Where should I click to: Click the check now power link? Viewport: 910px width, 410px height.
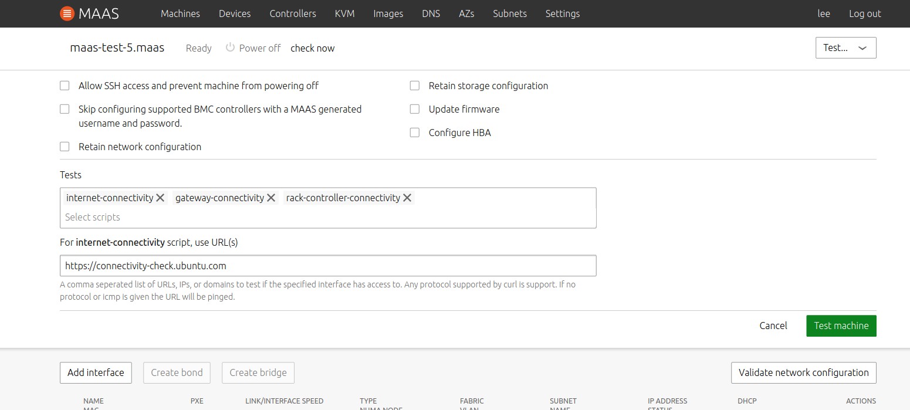click(312, 48)
